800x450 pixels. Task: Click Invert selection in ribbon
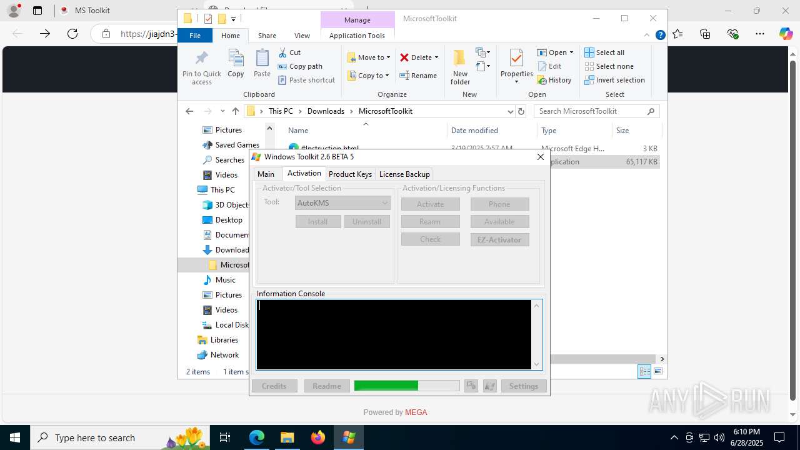point(615,80)
